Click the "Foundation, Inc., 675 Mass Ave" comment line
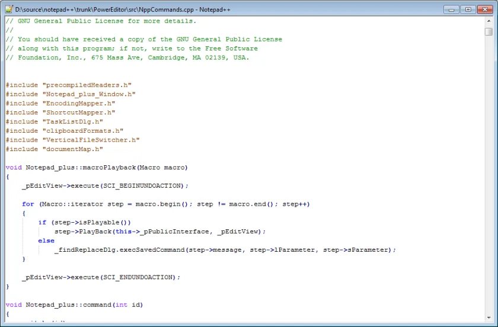 (x=127, y=58)
